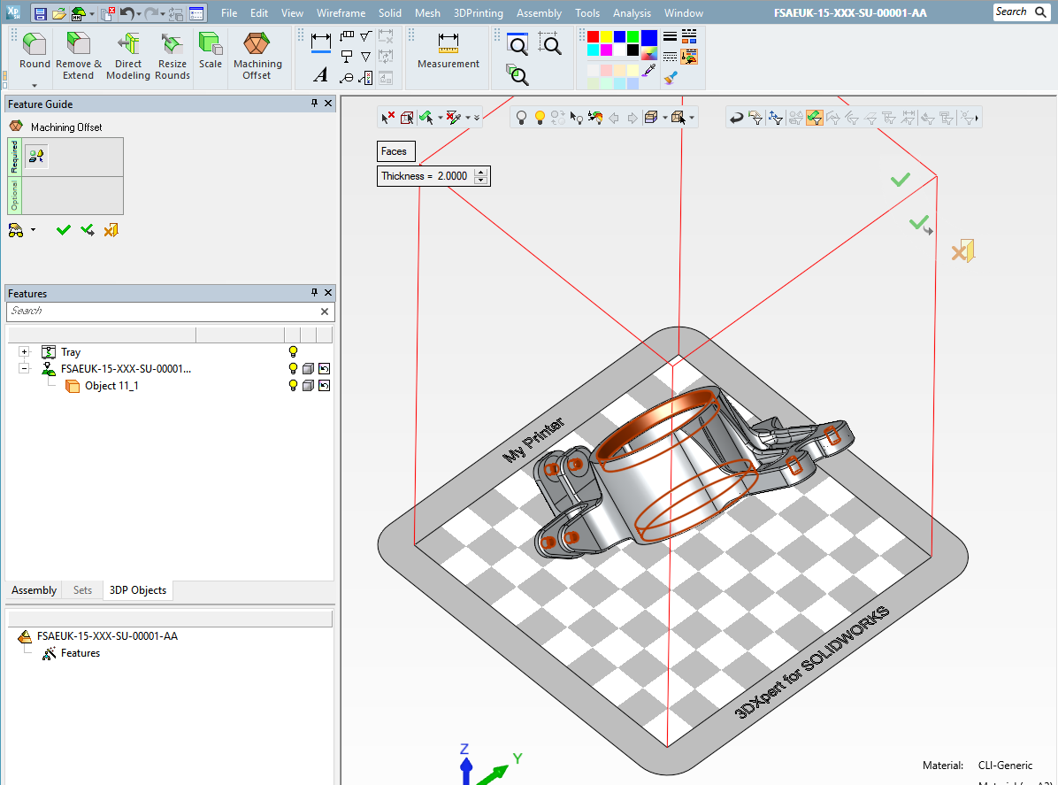
Task: Collapse the FSAEUK-15-XXX-SU-00001 assembly node
Action: coord(24,368)
